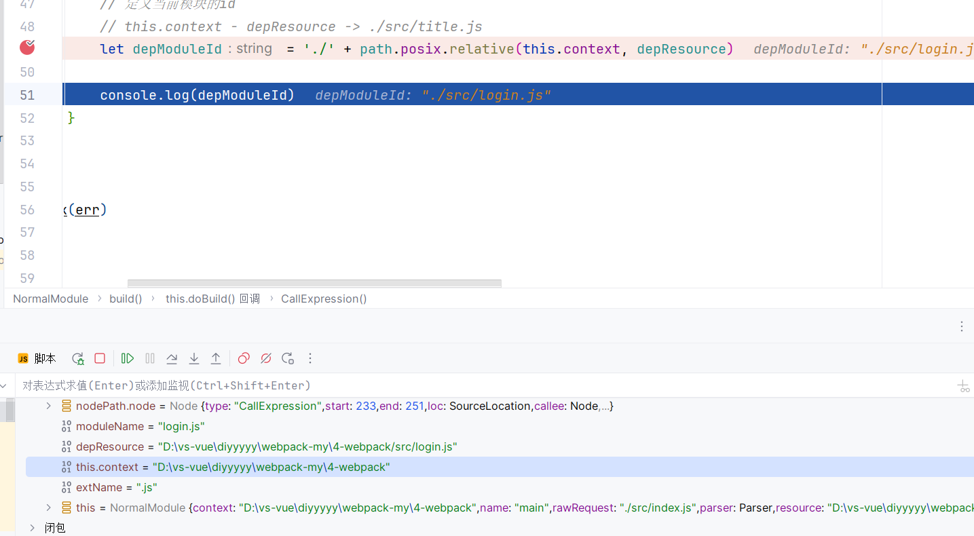
Task: Open more debug toolbar options
Action: pyautogui.click(x=310, y=358)
